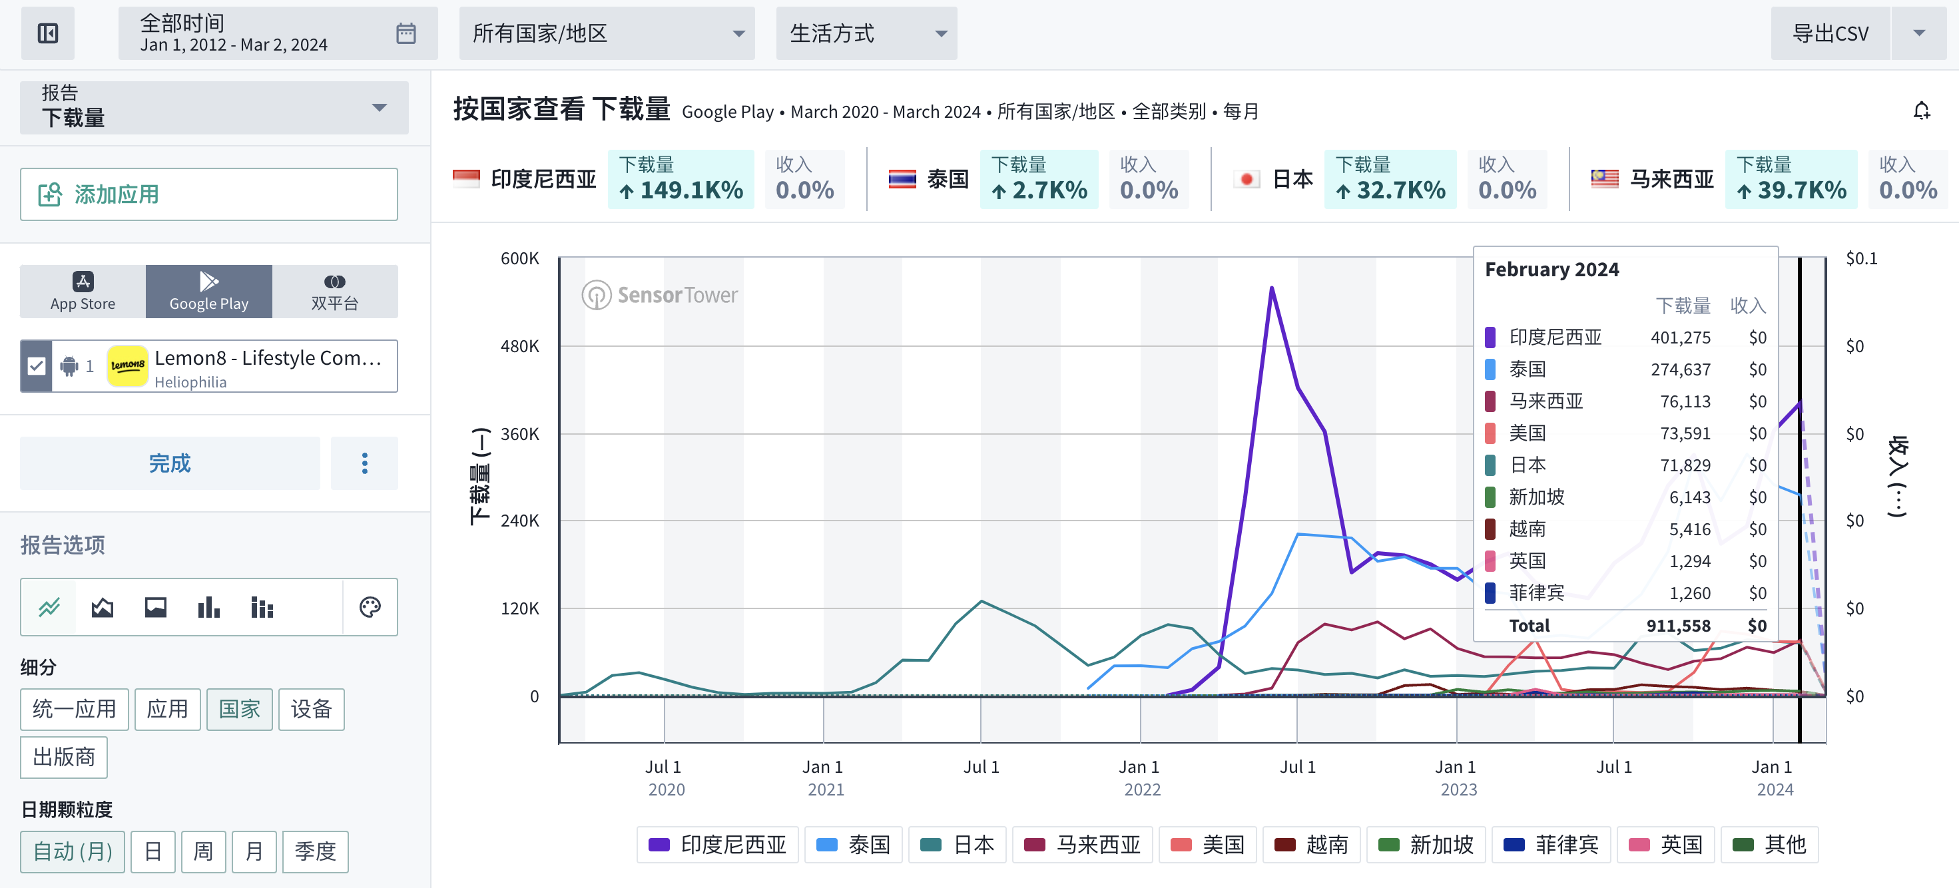The width and height of the screenshot is (1959, 888).
Task: Open the 报告 下载量 report dropdown
Action: pyautogui.click(x=214, y=107)
